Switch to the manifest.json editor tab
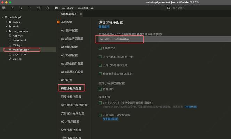Image resolution: width=231 pixels, height=139 pixels. (x=68, y=14)
